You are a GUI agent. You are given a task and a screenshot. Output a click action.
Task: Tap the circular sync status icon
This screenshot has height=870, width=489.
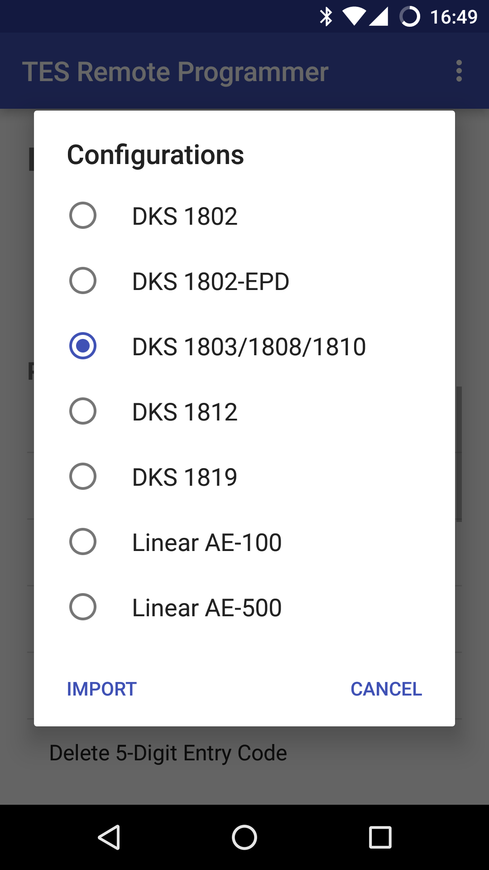pyautogui.click(x=410, y=17)
